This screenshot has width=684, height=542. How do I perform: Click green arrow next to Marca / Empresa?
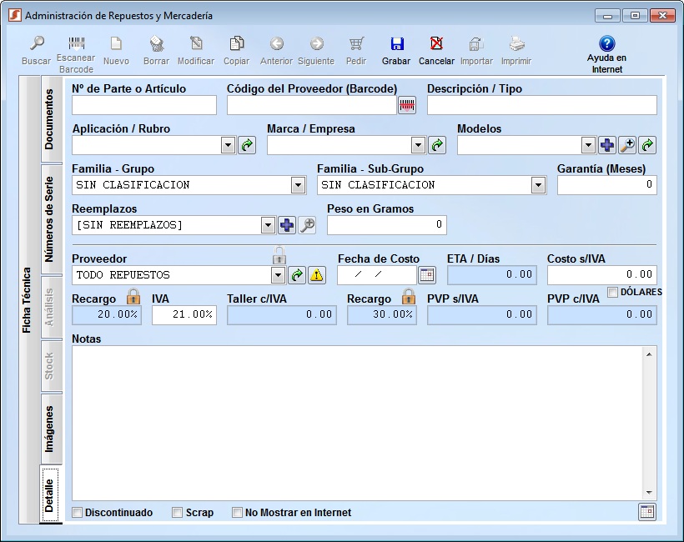pos(437,145)
